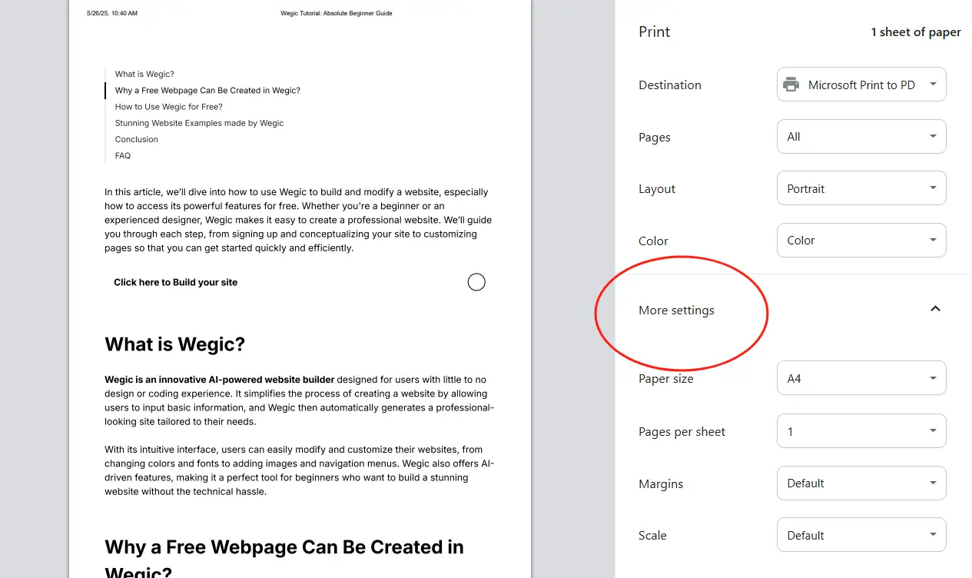Open the Pages dropdown set to All

point(861,137)
